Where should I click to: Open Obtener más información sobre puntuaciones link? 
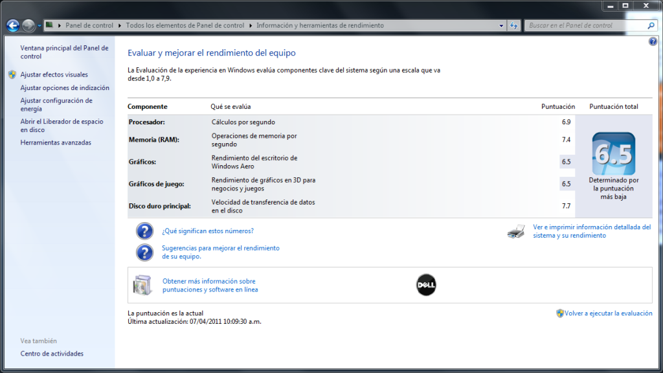(210, 286)
